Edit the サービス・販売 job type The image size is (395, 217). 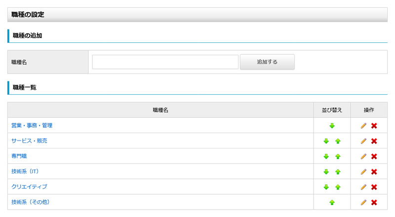pyautogui.click(x=363, y=141)
